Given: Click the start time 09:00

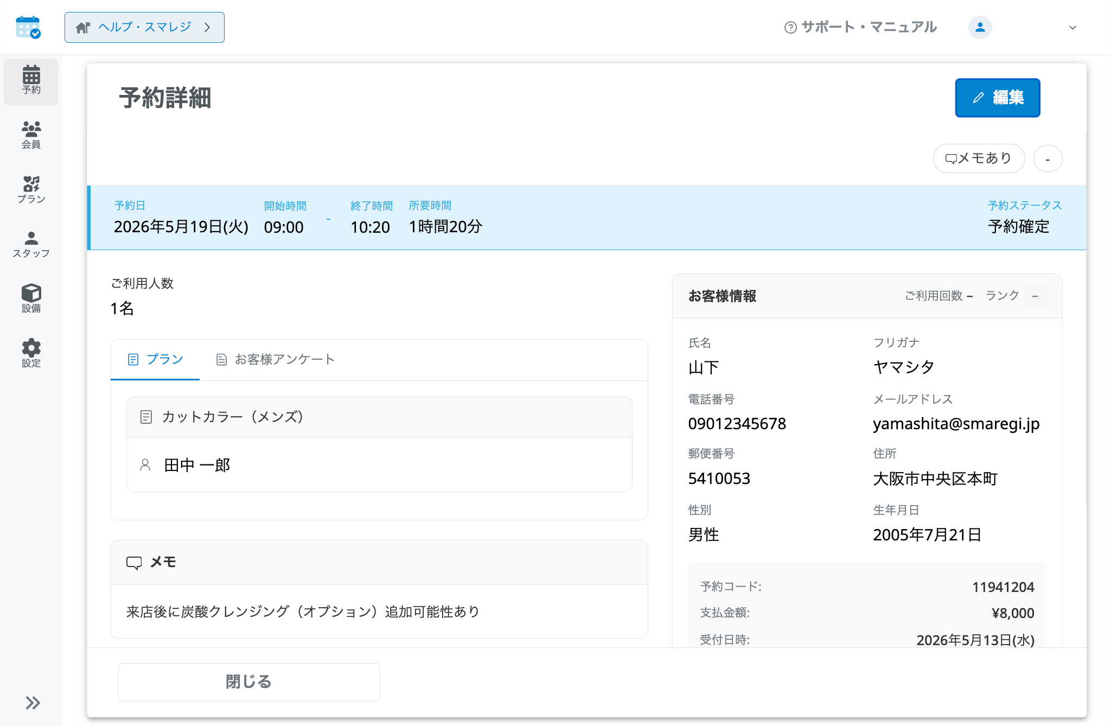Looking at the screenshot, I should [284, 227].
